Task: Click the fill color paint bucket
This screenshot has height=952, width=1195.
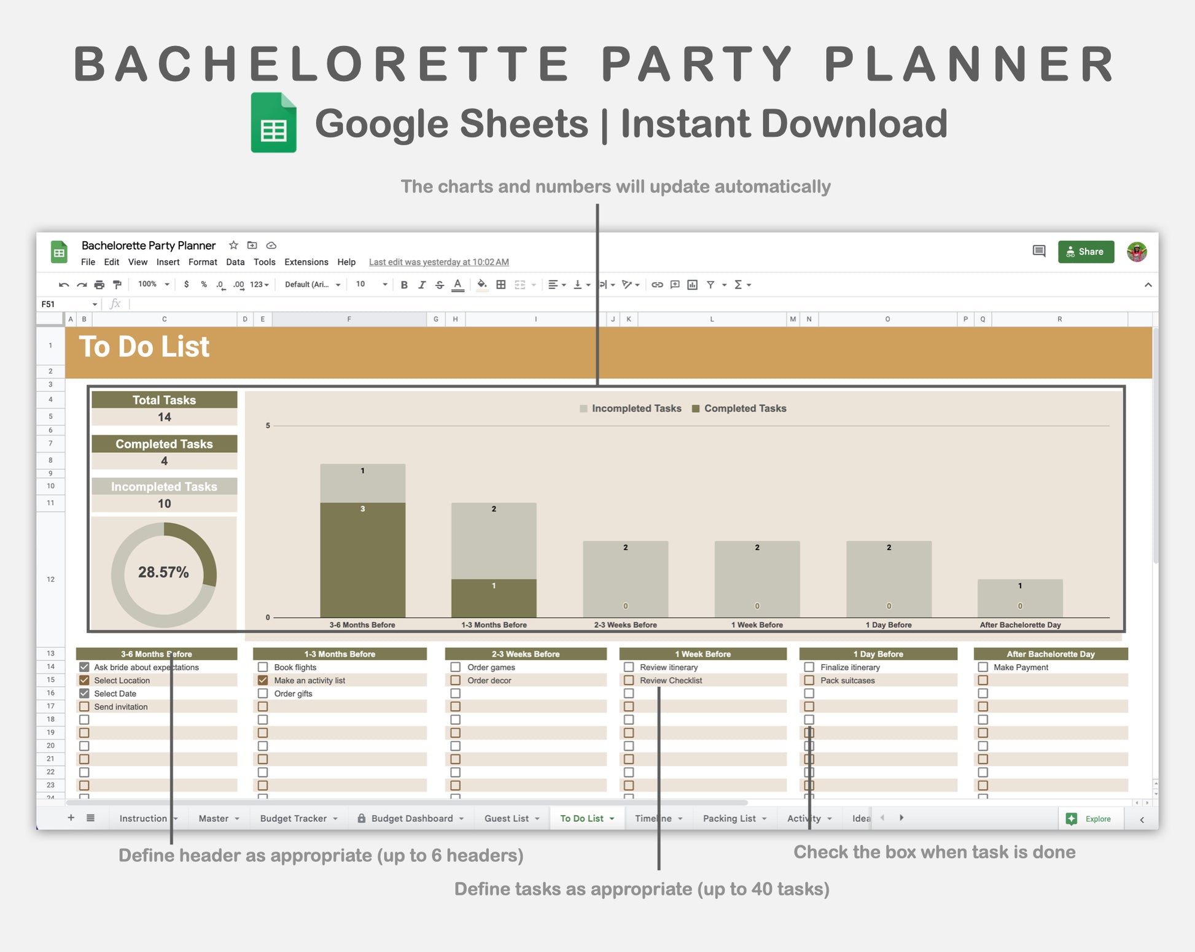Action: (x=482, y=285)
